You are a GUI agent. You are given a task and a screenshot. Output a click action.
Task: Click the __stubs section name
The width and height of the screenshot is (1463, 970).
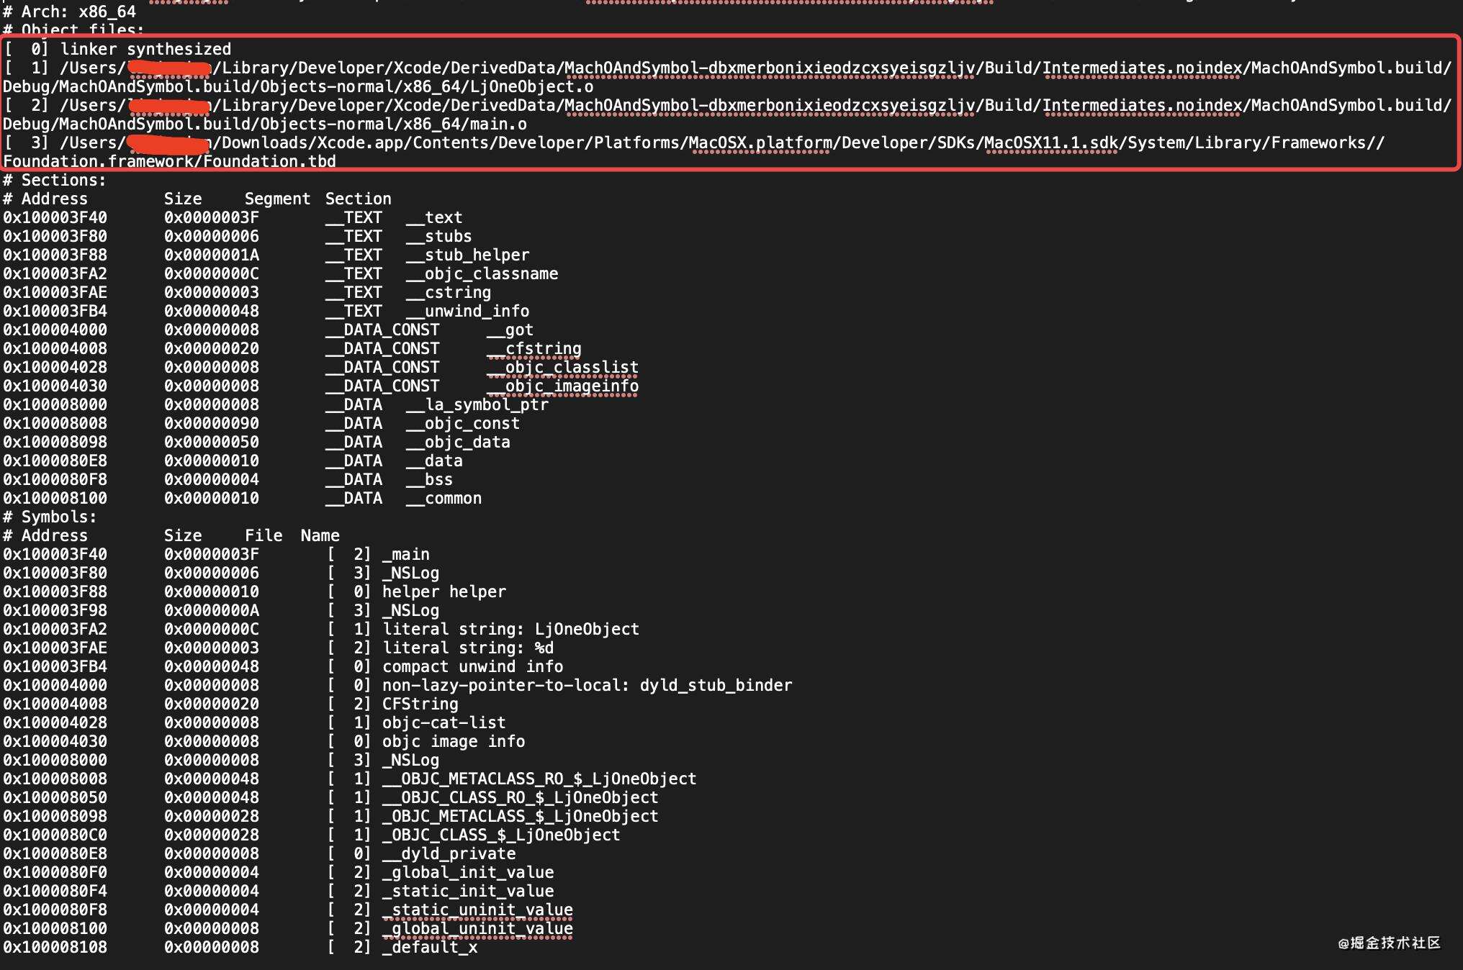(439, 236)
